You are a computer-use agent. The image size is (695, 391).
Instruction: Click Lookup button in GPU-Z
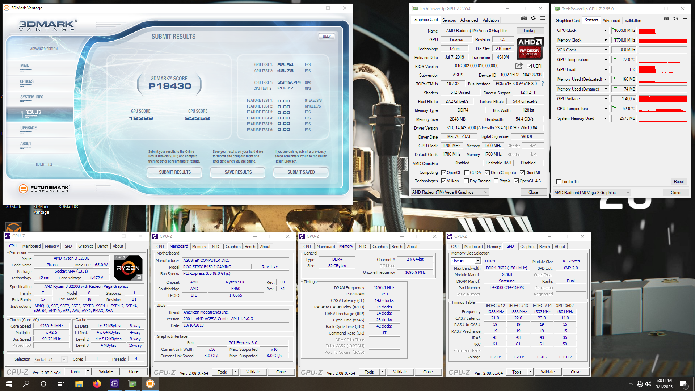pos(530,31)
